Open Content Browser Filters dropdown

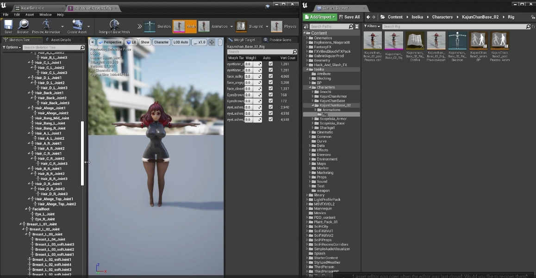tap(372, 26)
